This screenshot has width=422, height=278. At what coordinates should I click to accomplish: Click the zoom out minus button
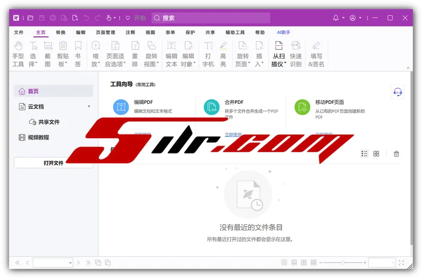[321, 263]
